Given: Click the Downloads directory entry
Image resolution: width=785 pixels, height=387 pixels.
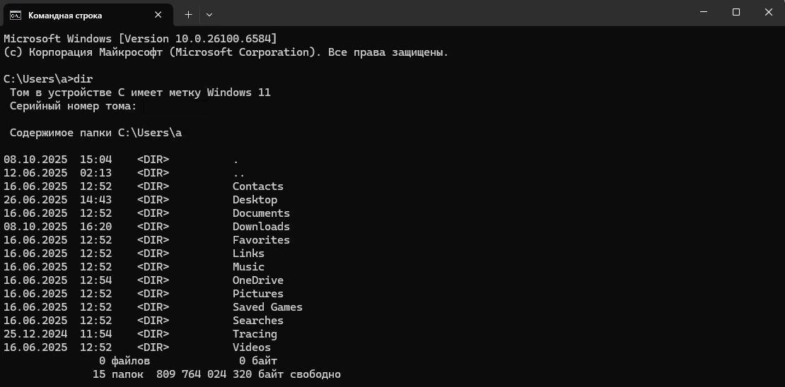Looking at the screenshot, I should (261, 227).
